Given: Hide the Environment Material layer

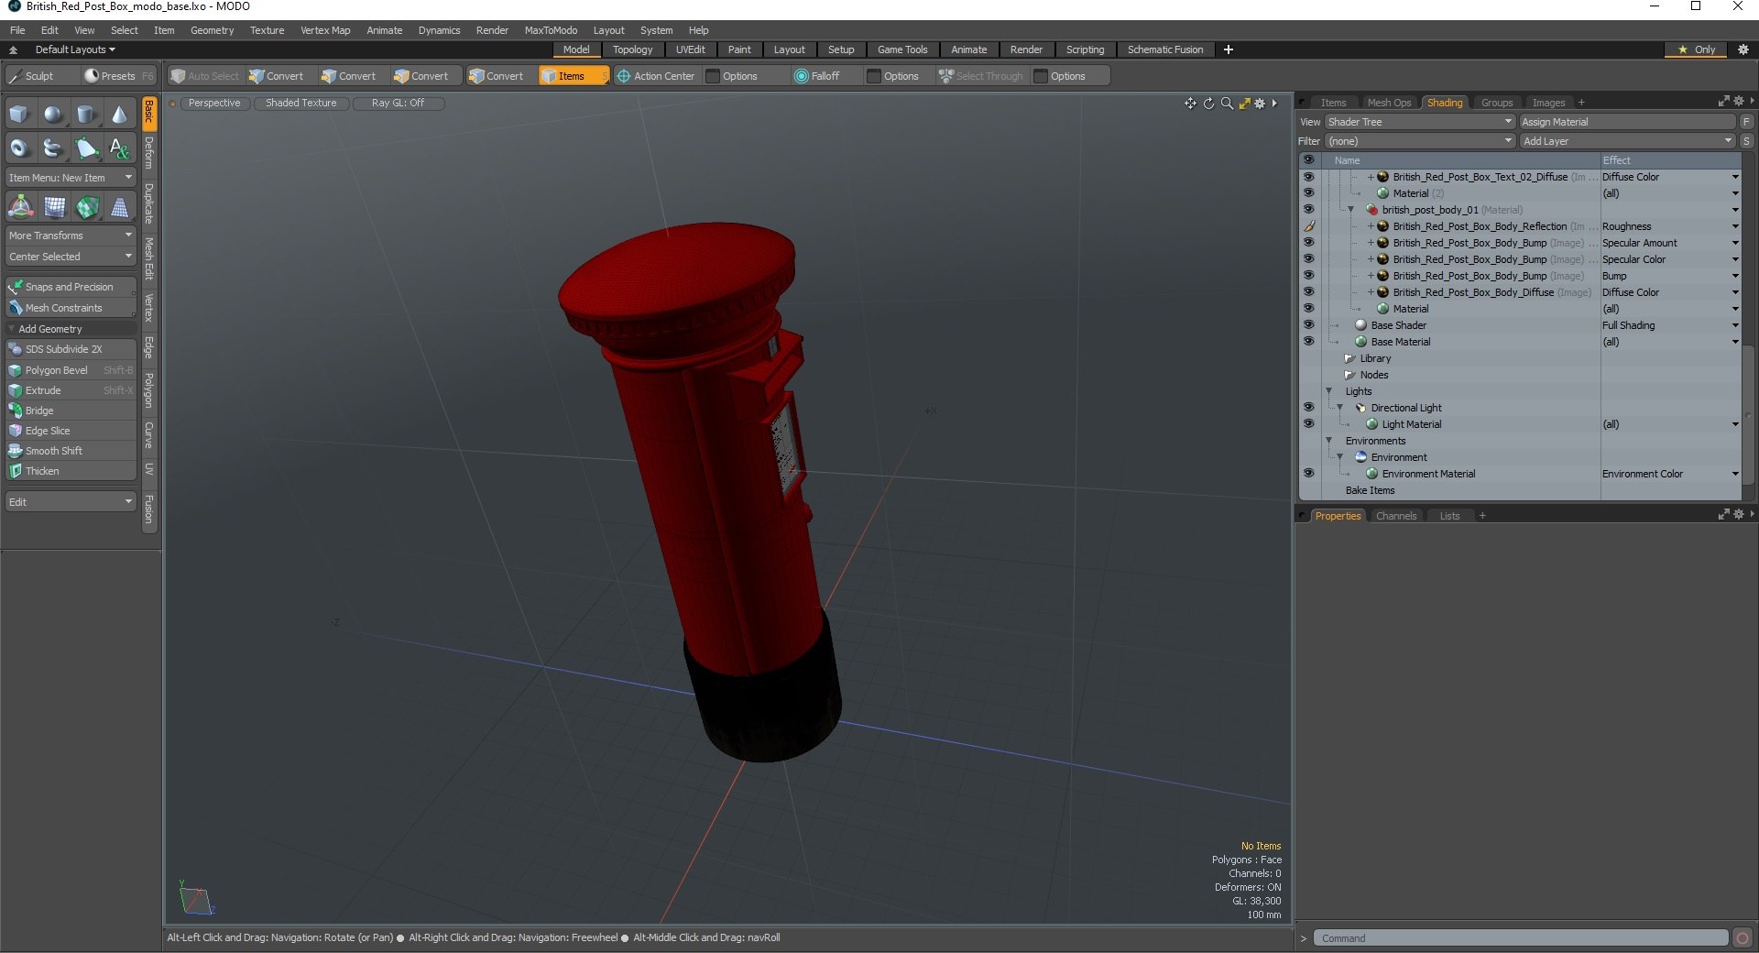Looking at the screenshot, I should click(1308, 474).
